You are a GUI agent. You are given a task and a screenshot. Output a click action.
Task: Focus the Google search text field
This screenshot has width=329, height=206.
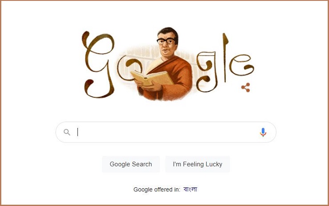coord(166,132)
